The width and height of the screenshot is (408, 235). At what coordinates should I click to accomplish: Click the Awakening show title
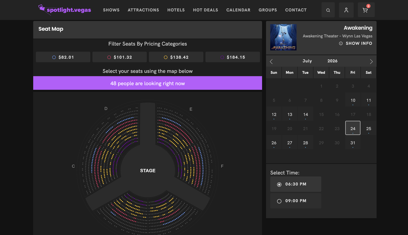tap(358, 28)
